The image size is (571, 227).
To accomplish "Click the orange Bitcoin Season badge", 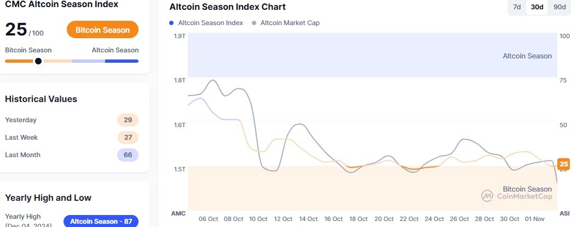I will pos(102,30).
